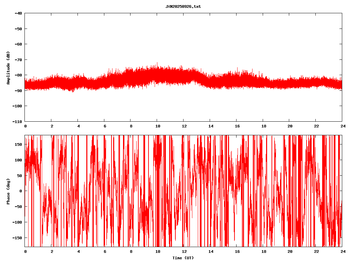Click the -40 amplitude tick label
The width and height of the screenshot is (348, 261).
pos(18,13)
